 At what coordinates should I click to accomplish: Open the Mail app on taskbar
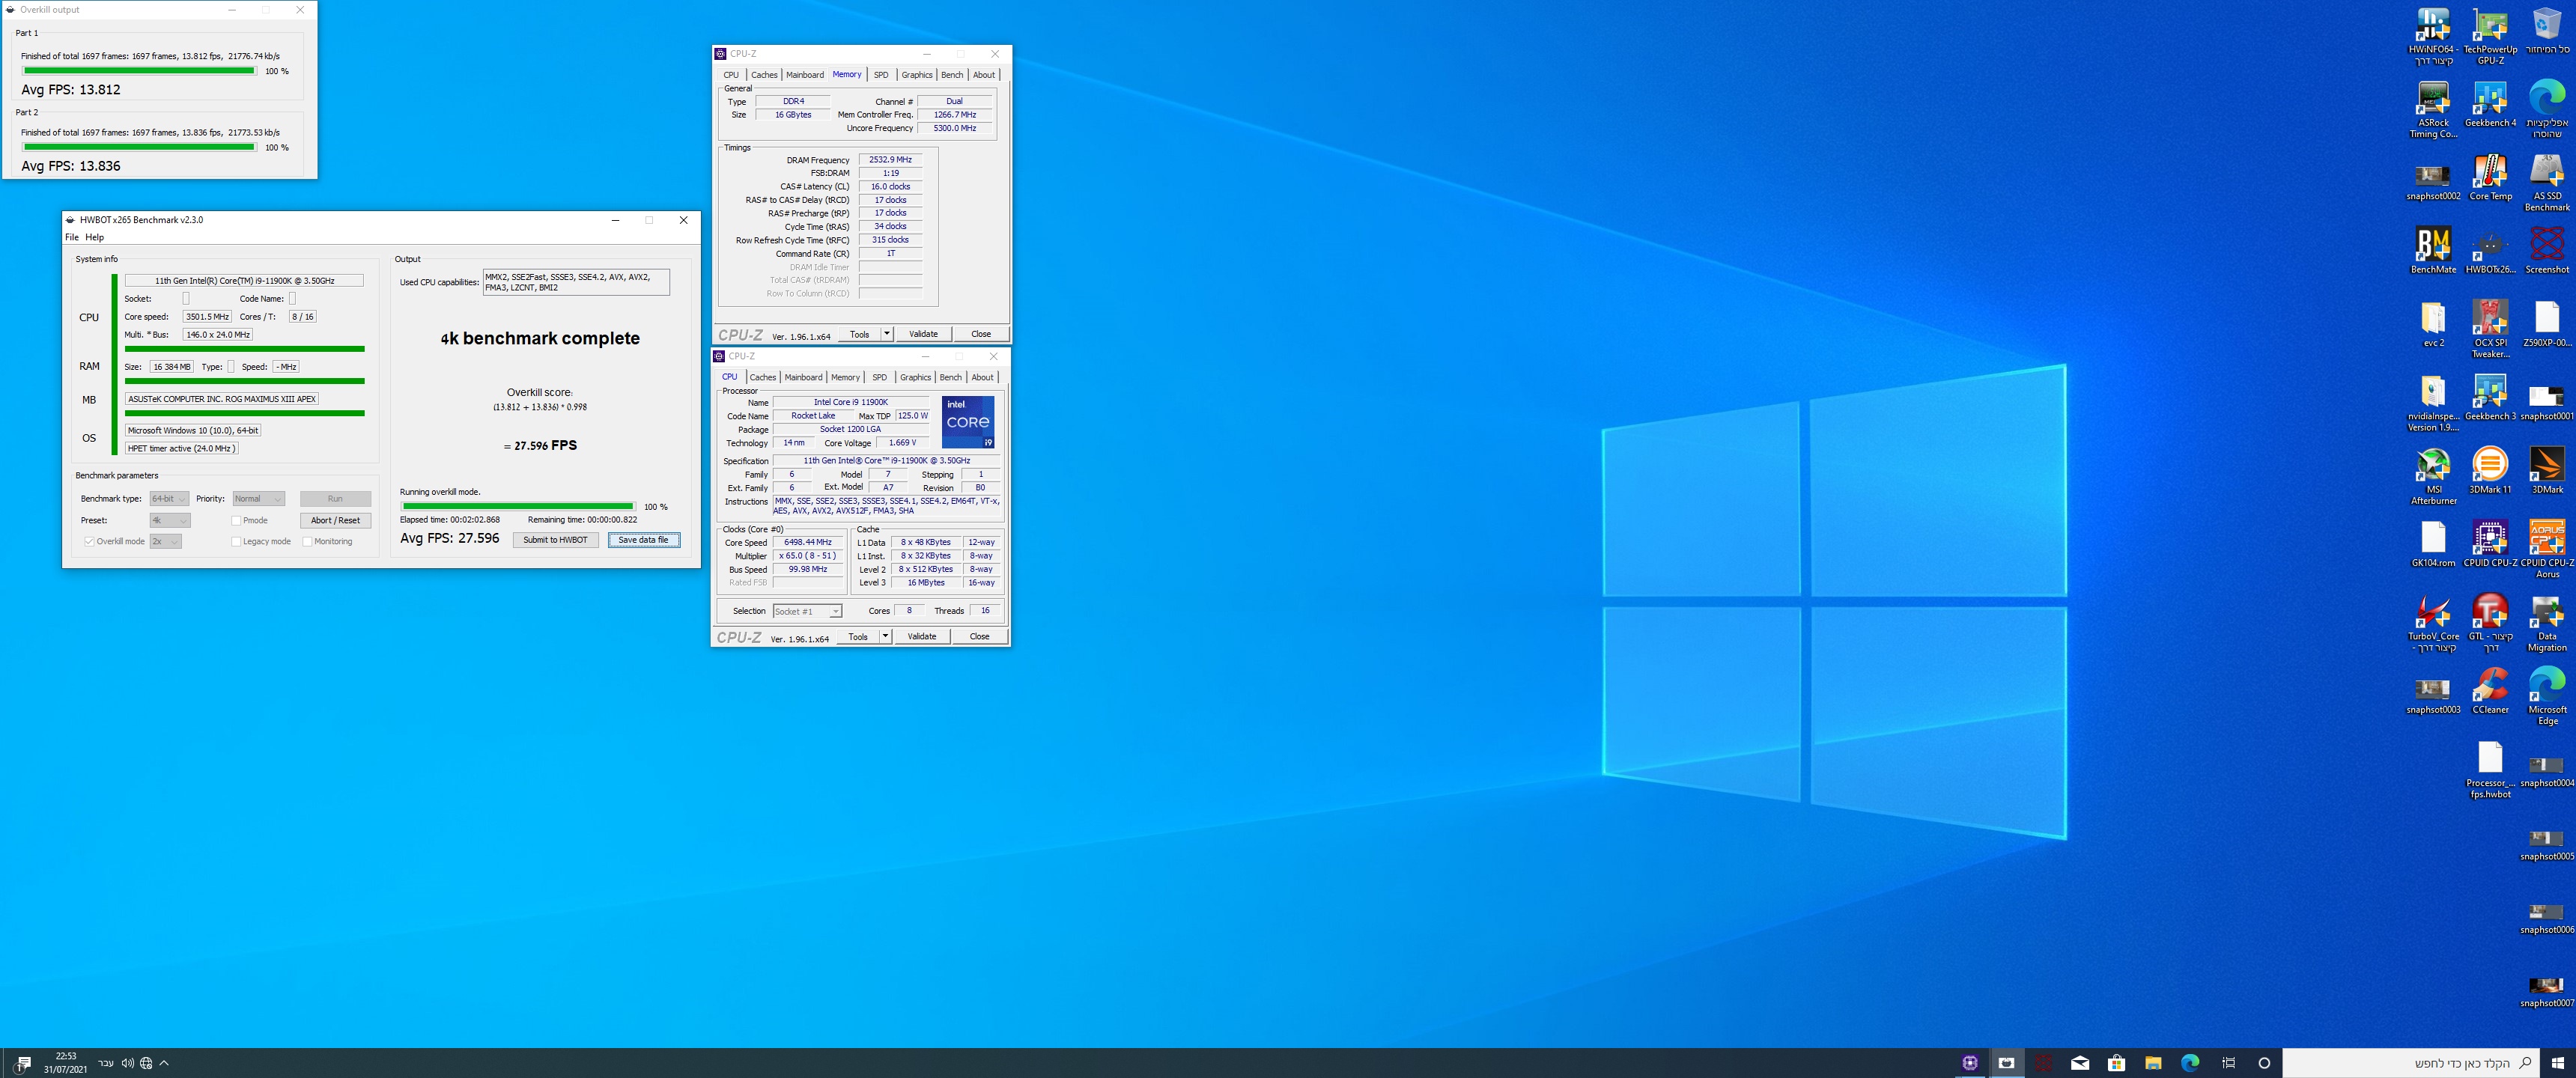pyautogui.click(x=2080, y=1063)
